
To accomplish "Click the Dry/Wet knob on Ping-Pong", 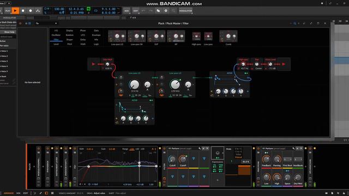I will 298,177.
